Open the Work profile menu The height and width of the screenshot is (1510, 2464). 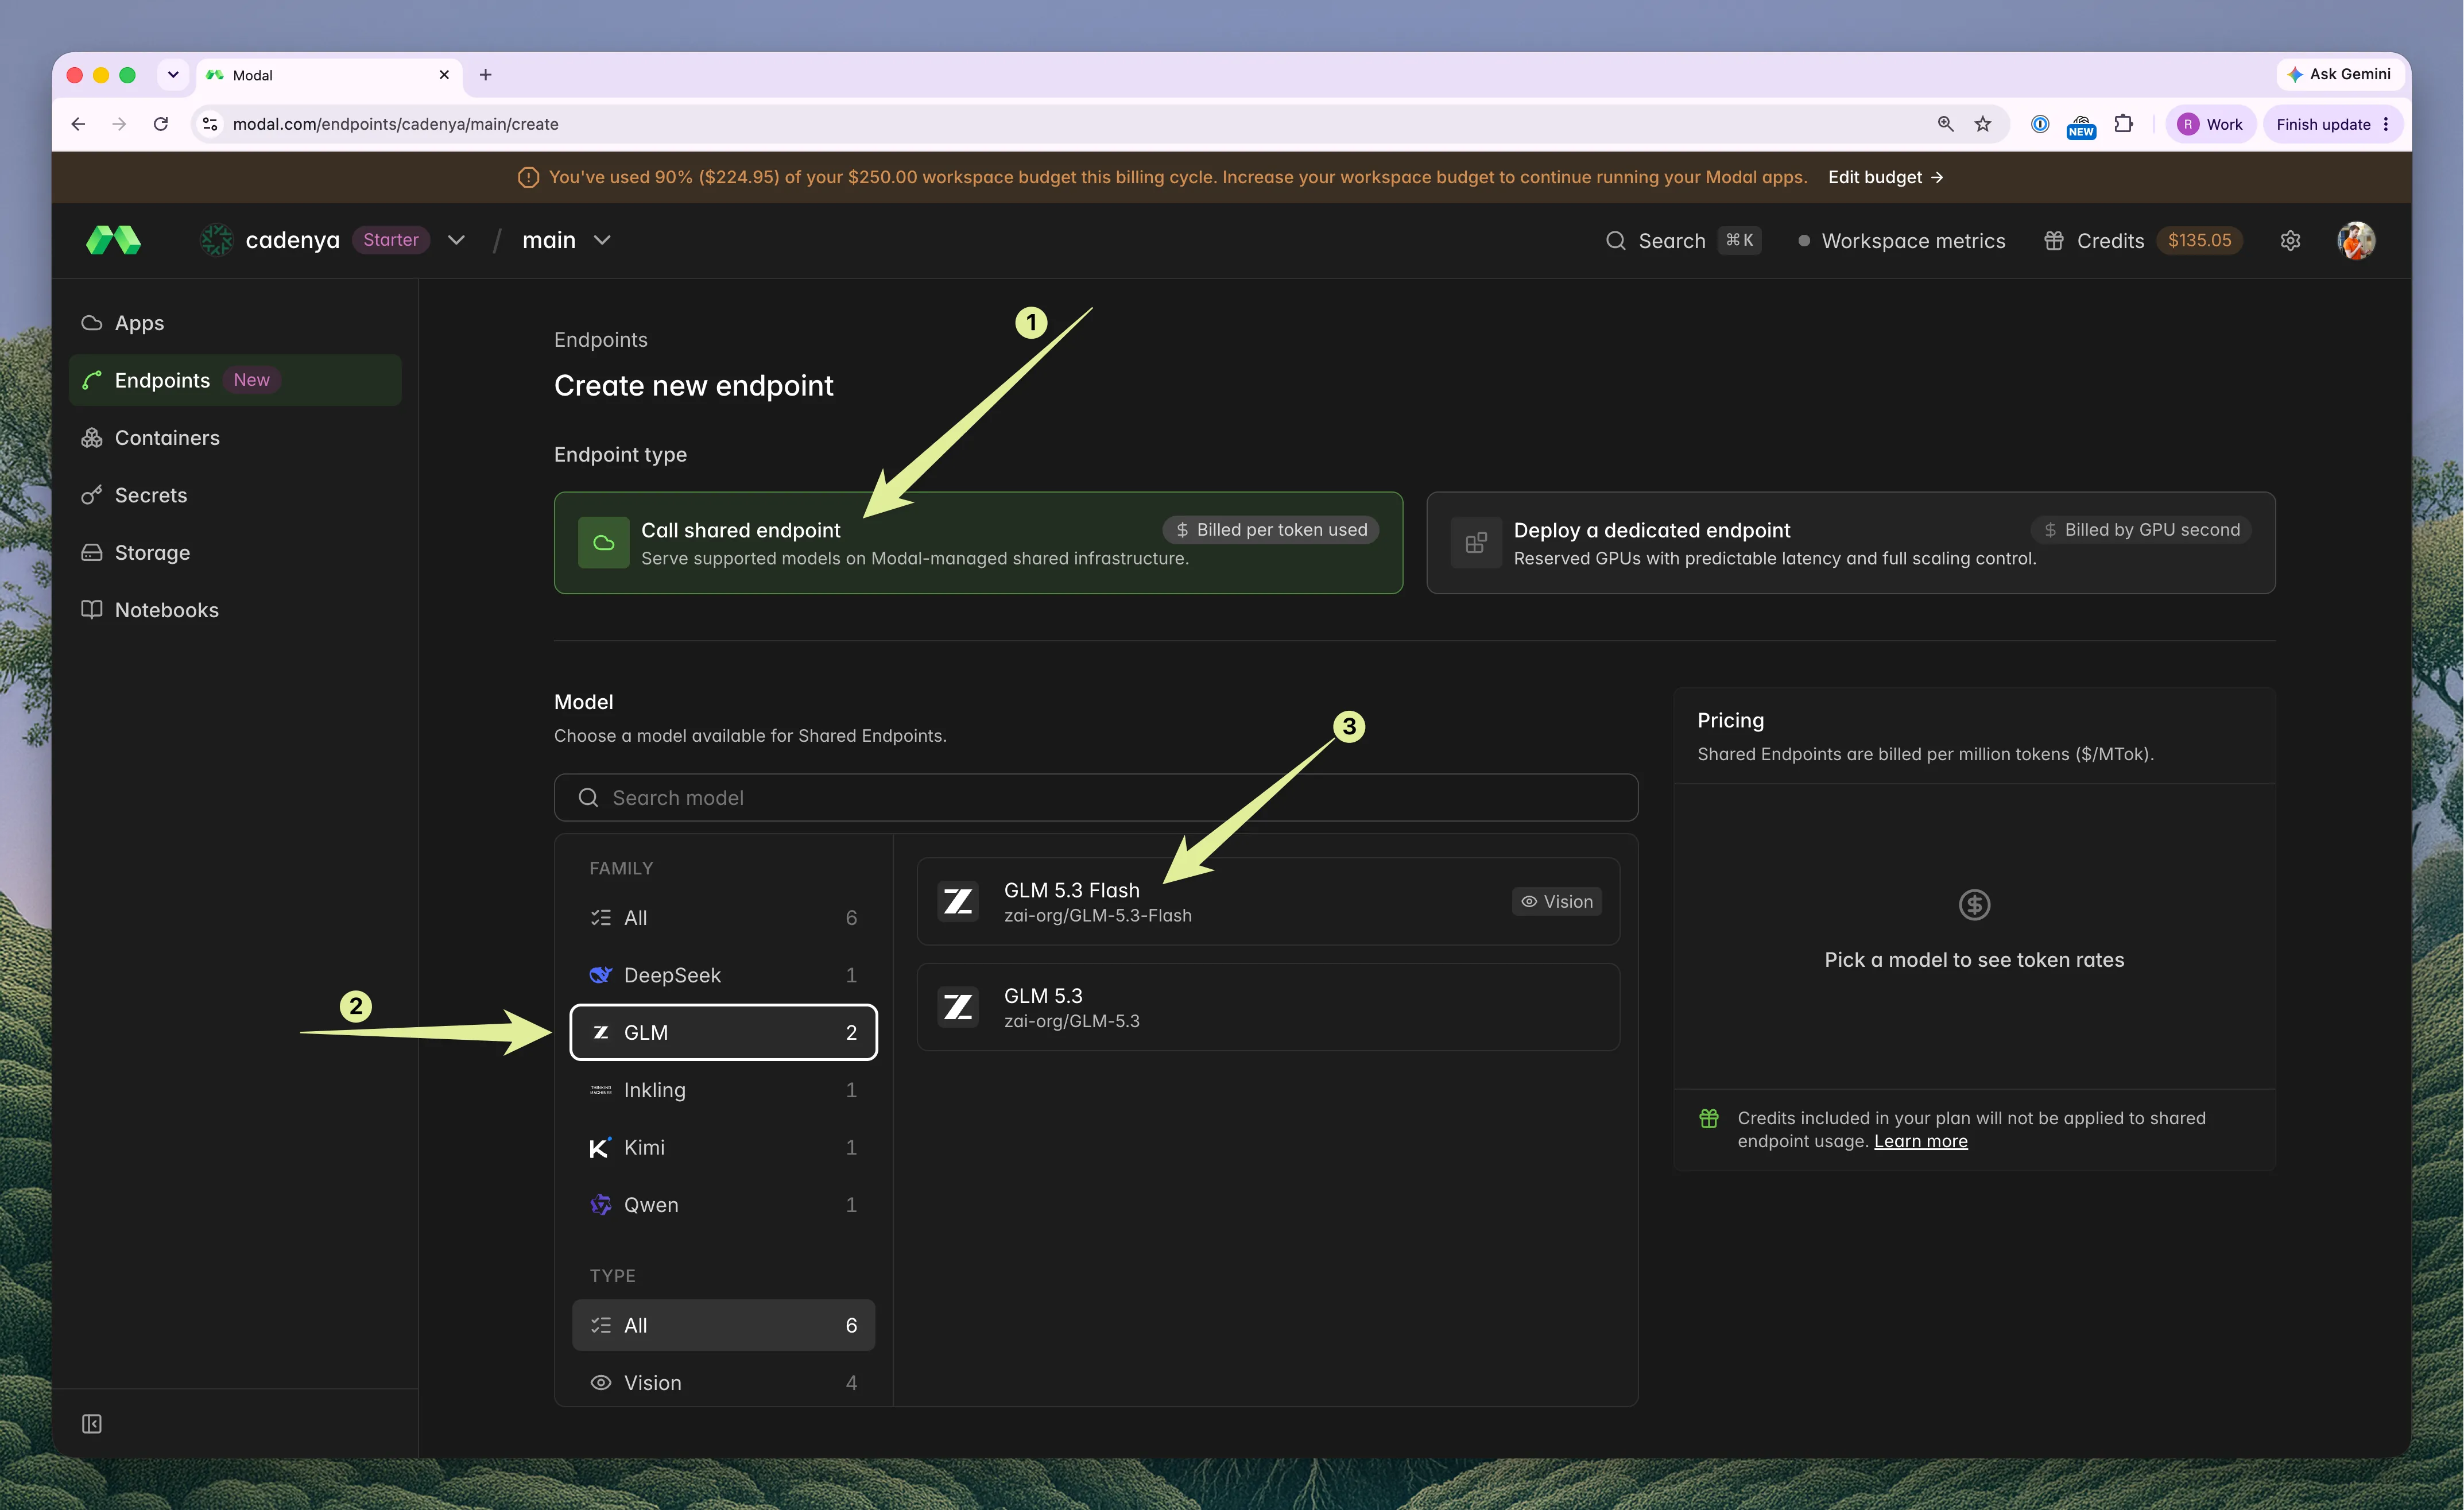tap(2210, 124)
